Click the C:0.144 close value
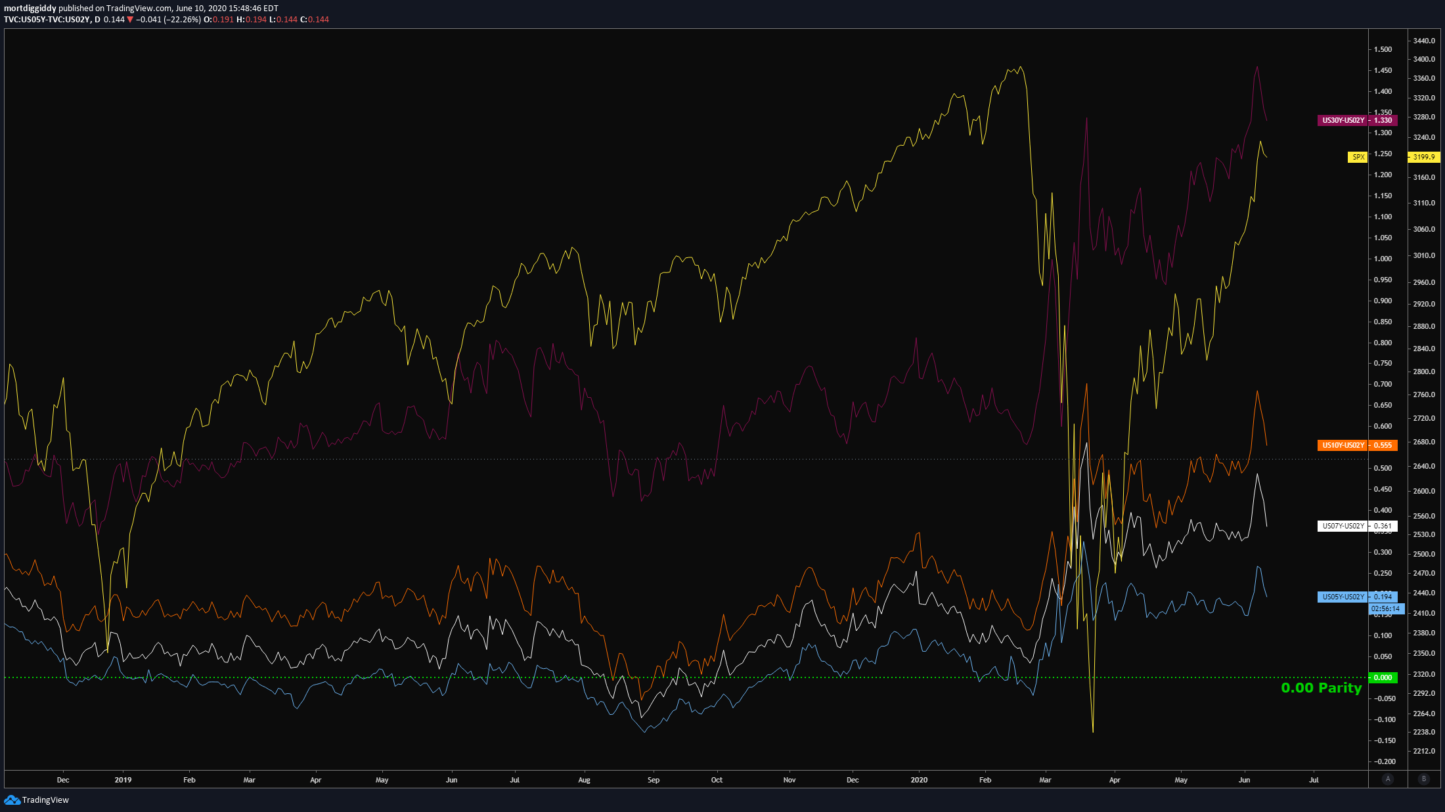 315,20
